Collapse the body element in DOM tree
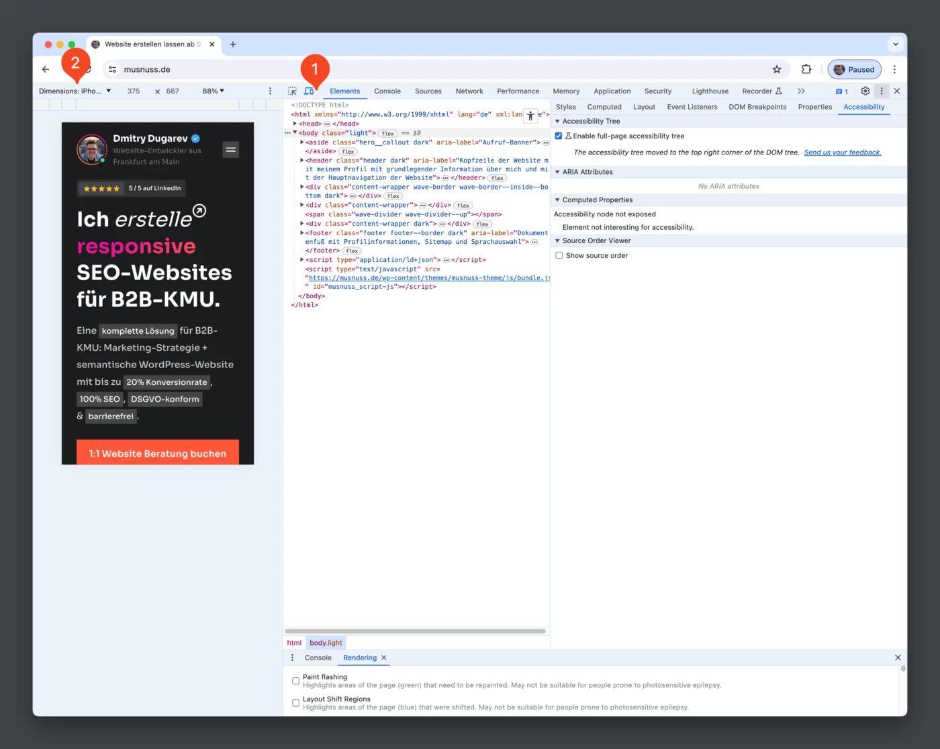The image size is (940, 749). pyautogui.click(x=295, y=133)
